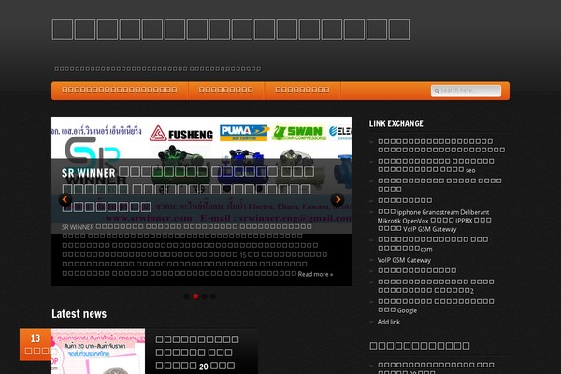This screenshot has height=374, width=561.
Task: Click the orange '13' date badge
Action: click(x=36, y=345)
